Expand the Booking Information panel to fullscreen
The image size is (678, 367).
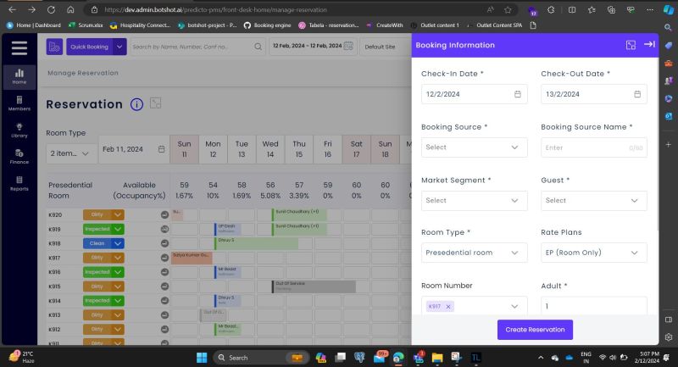(631, 45)
